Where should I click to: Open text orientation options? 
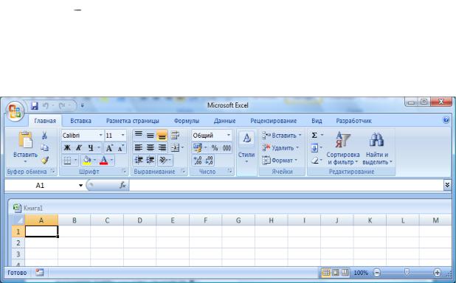point(165,160)
